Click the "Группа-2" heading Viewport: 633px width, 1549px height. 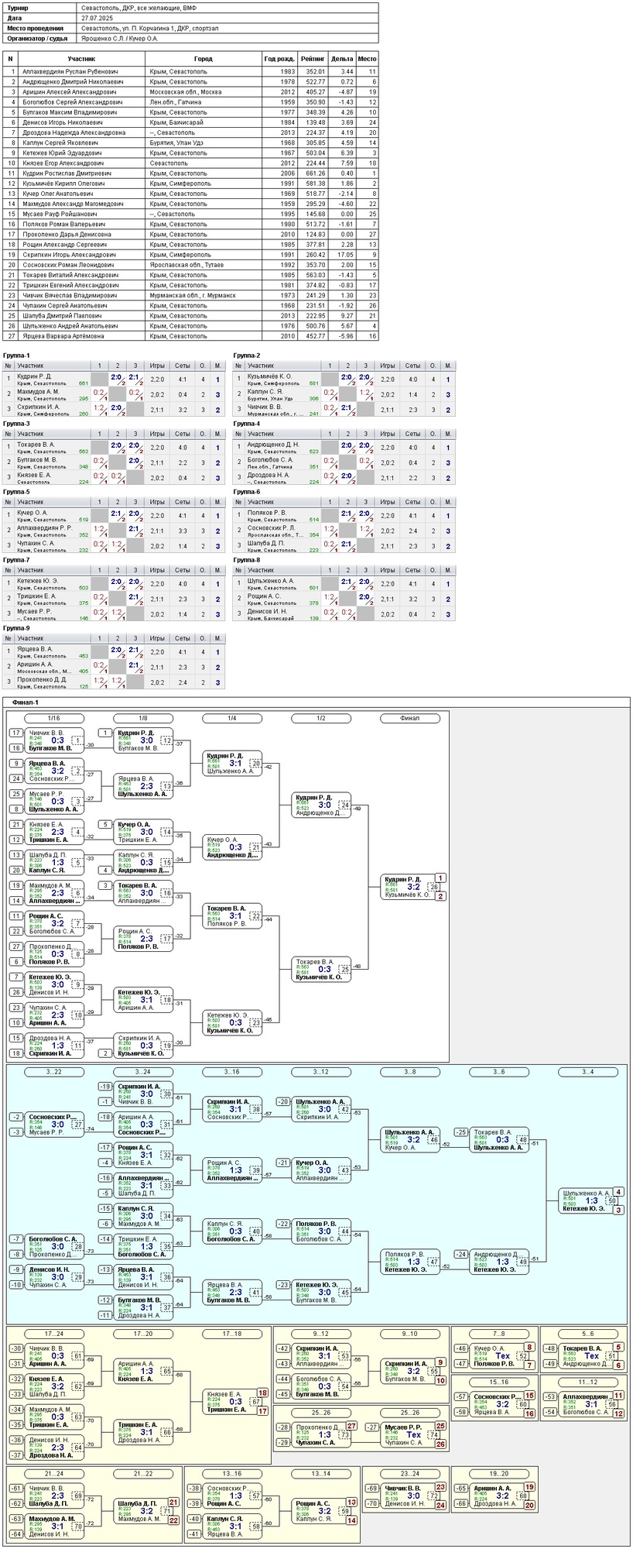tap(247, 355)
